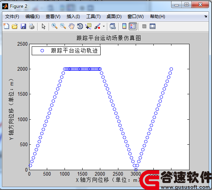Select the Pan hand tool
Image resolution: width=212 pixels, height=190 pixels.
point(72,26)
